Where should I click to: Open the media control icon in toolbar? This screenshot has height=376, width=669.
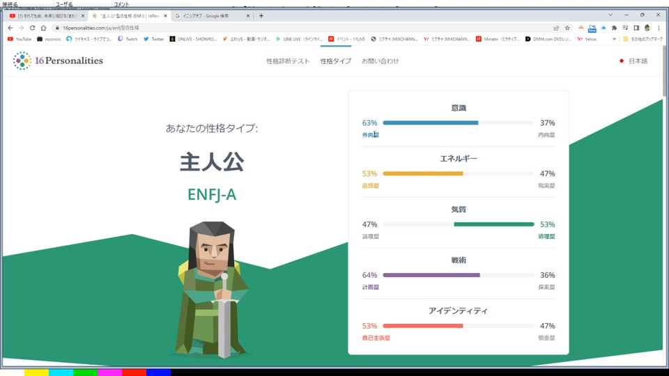click(x=625, y=28)
